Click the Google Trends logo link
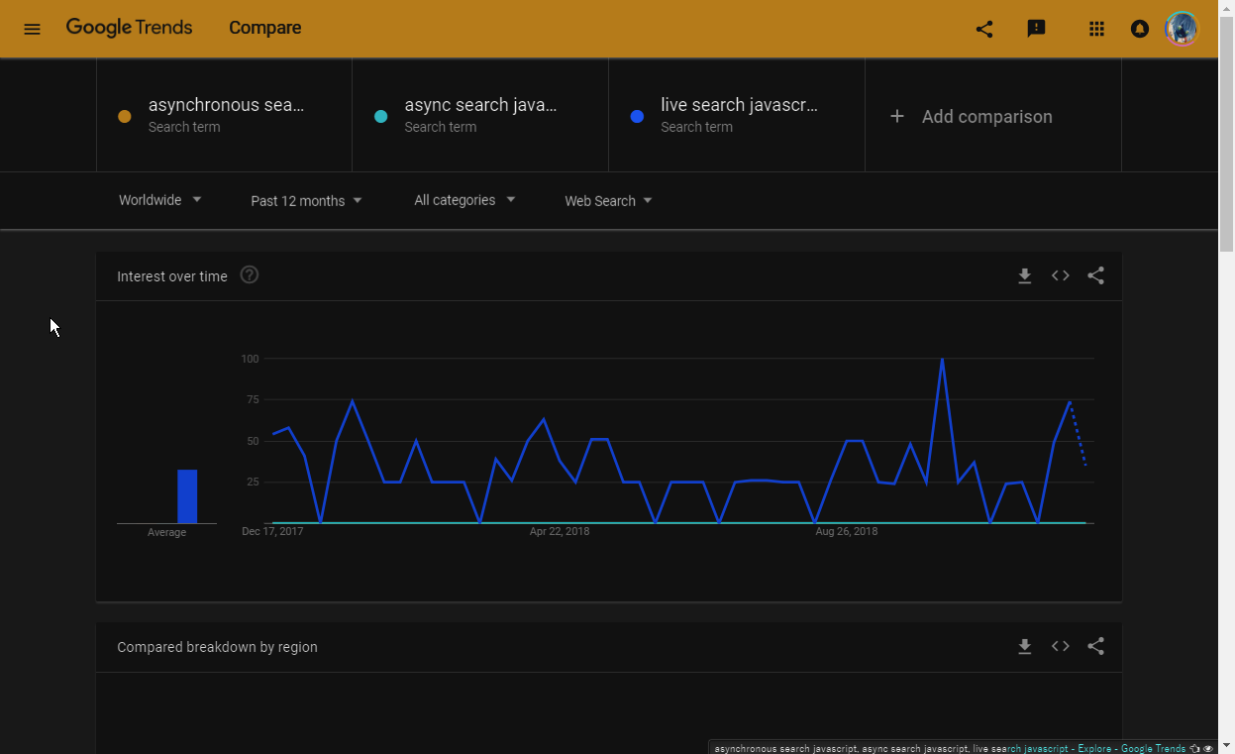 tap(130, 28)
